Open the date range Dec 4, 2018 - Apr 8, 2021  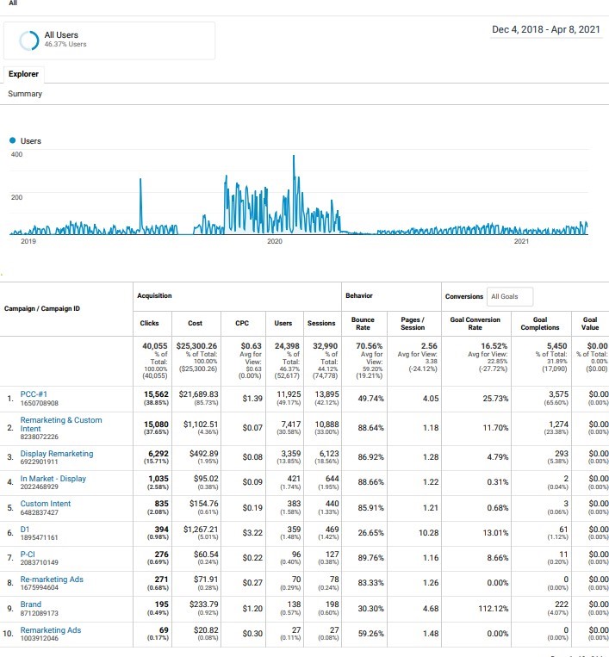click(x=546, y=29)
